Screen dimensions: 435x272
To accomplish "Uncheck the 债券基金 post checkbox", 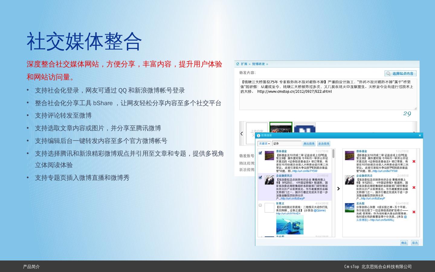I will coord(260,153).
